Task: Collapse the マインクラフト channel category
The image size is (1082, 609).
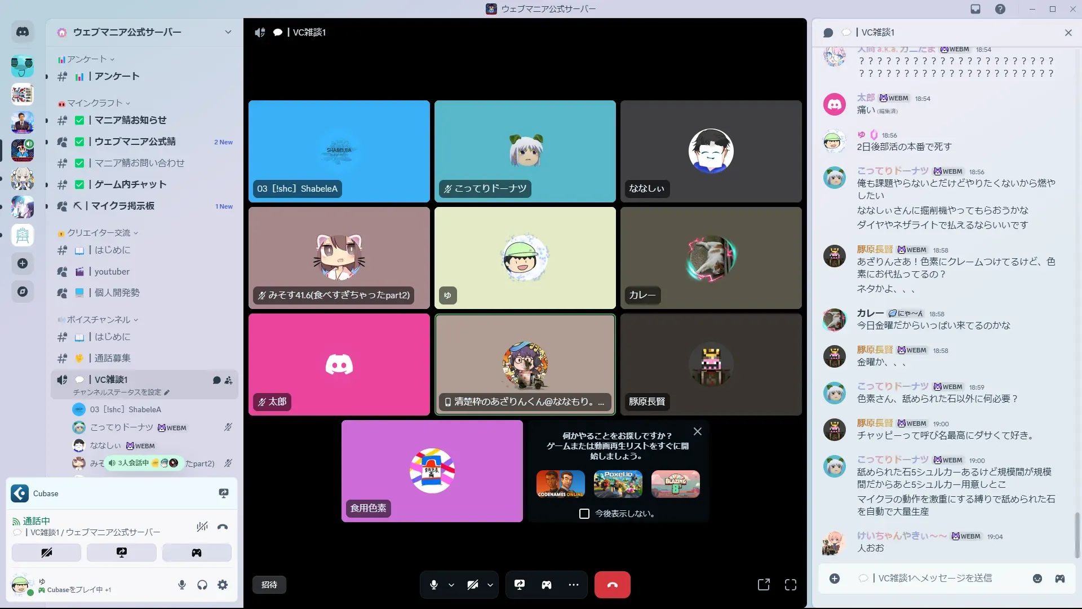Action: (x=95, y=103)
